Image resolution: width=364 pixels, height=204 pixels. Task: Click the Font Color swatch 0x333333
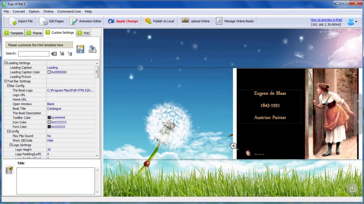pyautogui.click(x=49, y=127)
